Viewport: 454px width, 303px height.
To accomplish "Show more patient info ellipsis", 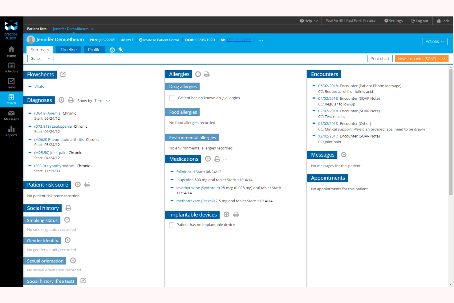I will [x=261, y=40].
